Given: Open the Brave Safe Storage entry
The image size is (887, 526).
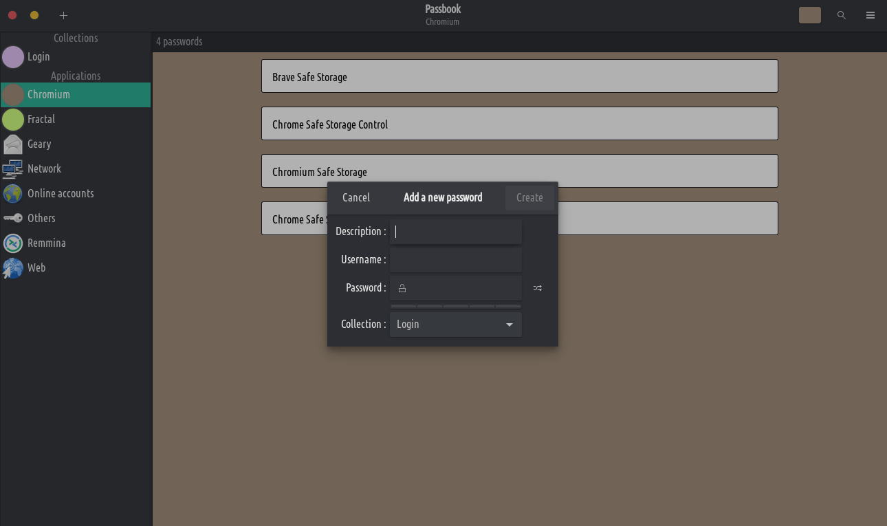Looking at the screenshot, I should click(519, 76).
